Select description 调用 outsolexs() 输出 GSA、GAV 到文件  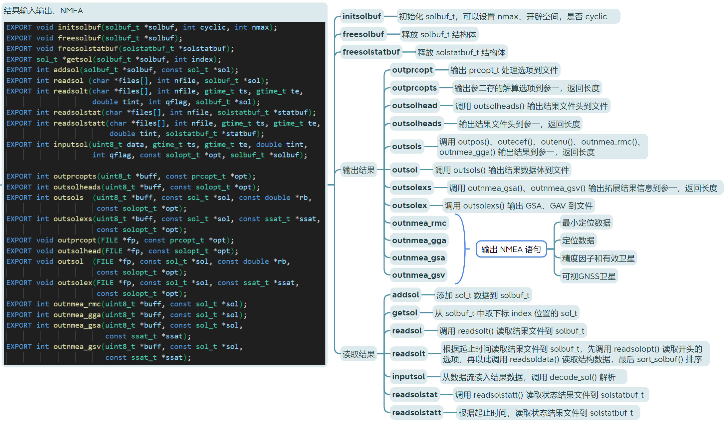tap(518, 206)
